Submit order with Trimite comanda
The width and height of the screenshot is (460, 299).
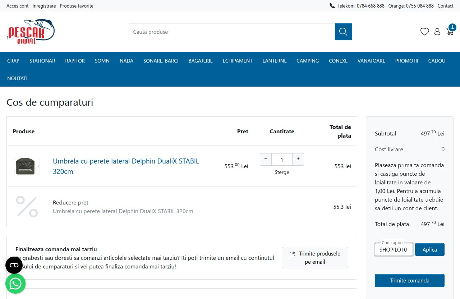tap(410, 280)
